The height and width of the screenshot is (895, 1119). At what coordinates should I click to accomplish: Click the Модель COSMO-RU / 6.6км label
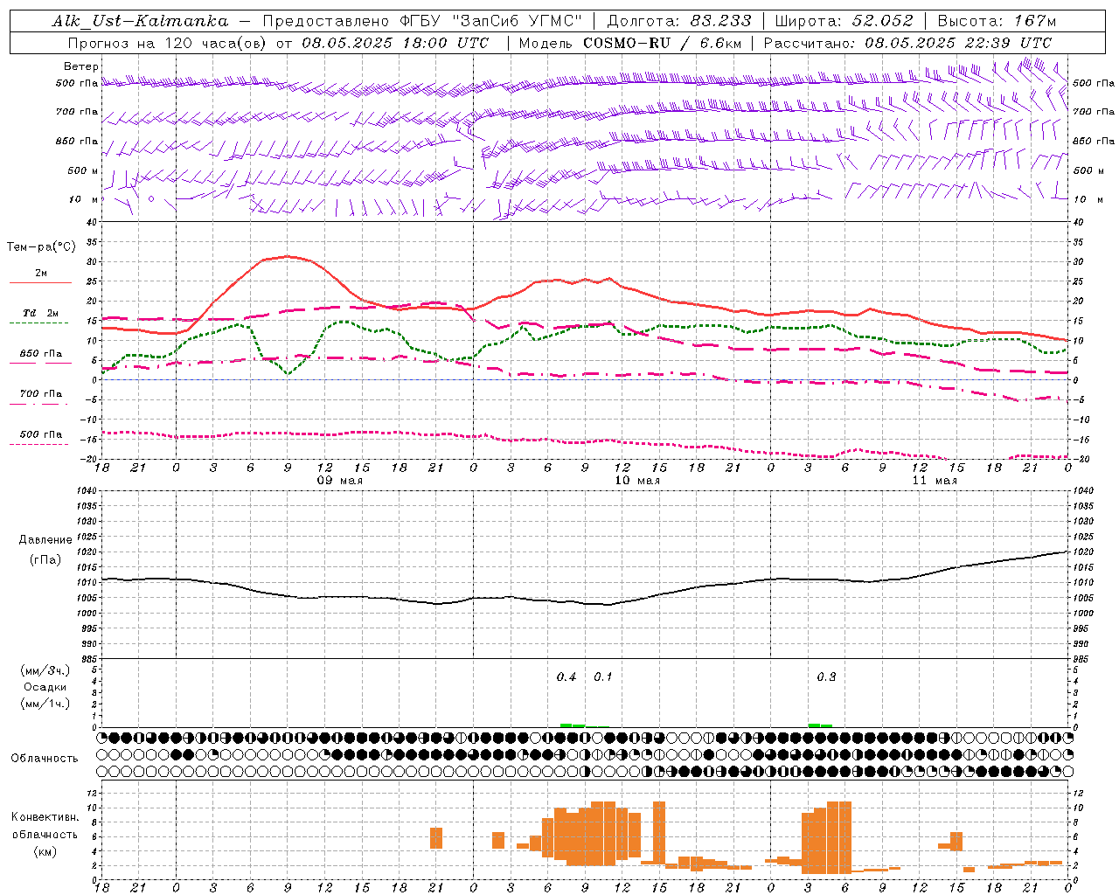[630, 43]
